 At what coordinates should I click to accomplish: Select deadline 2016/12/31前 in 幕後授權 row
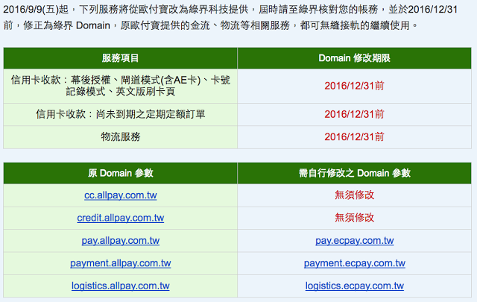coord(355,86)
